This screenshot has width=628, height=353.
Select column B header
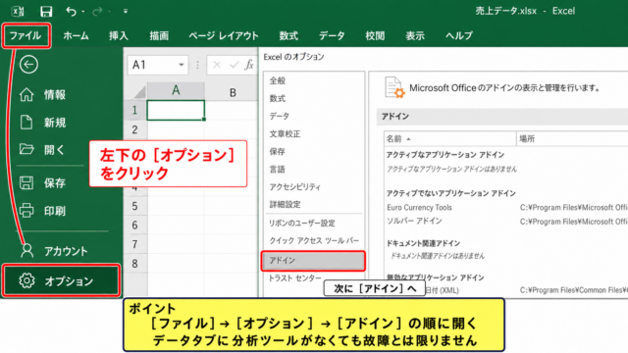click(233, 91)
